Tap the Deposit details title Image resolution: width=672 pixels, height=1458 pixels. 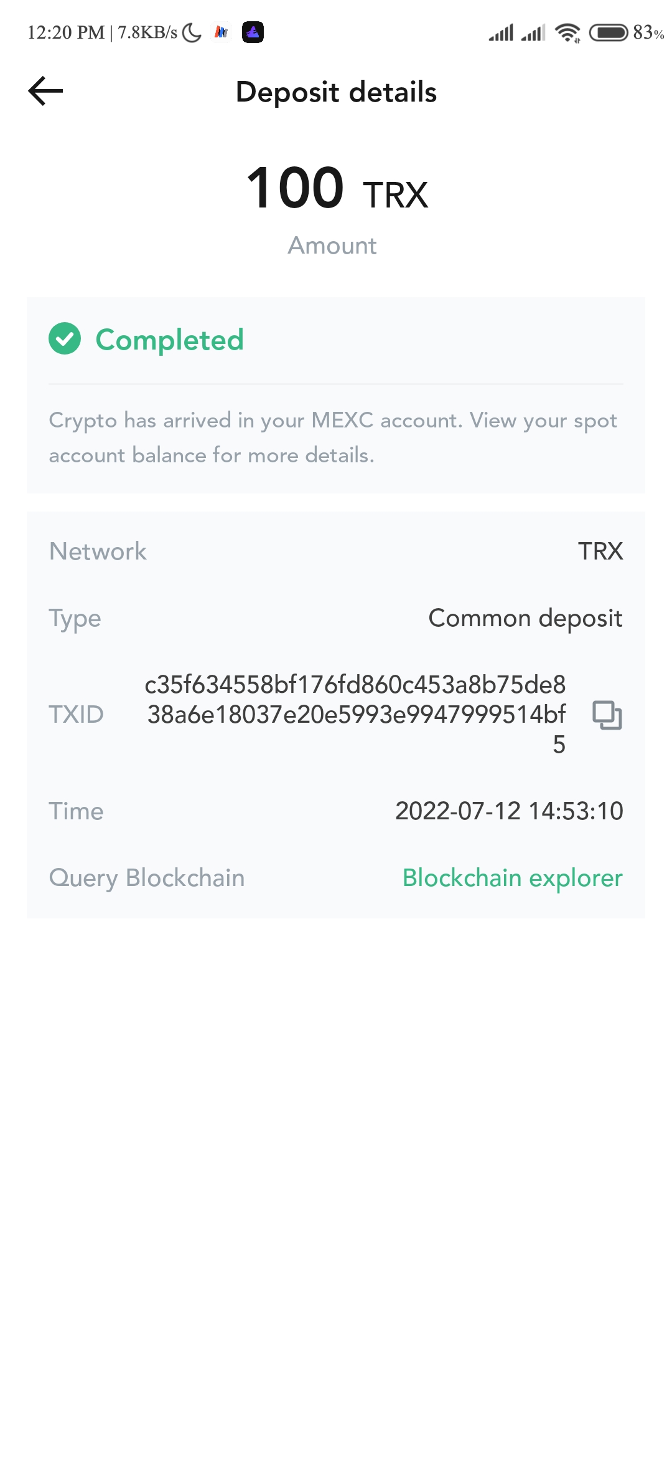point(336,92)
